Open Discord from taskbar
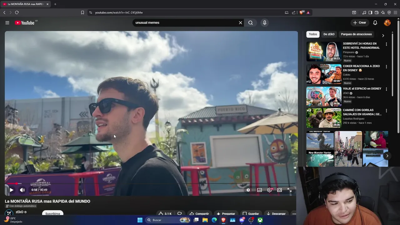The height and width of the screenshot is (225, 400). [242, 220]
